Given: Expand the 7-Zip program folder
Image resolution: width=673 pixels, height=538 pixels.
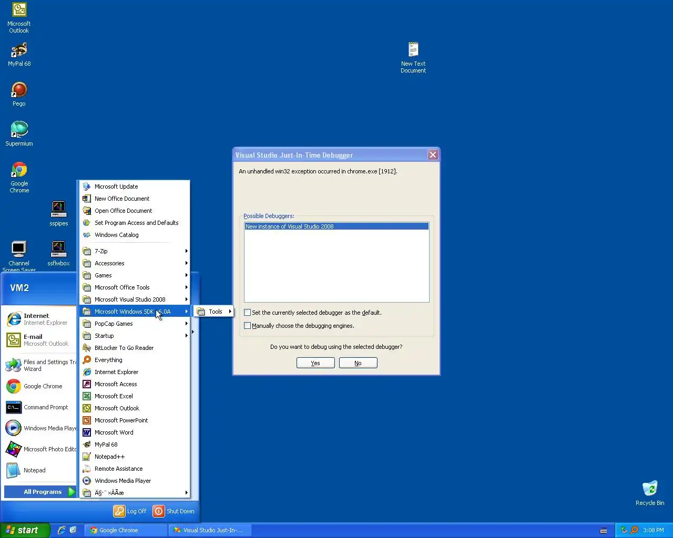Looking at the screenshot, I should point(134,251).
